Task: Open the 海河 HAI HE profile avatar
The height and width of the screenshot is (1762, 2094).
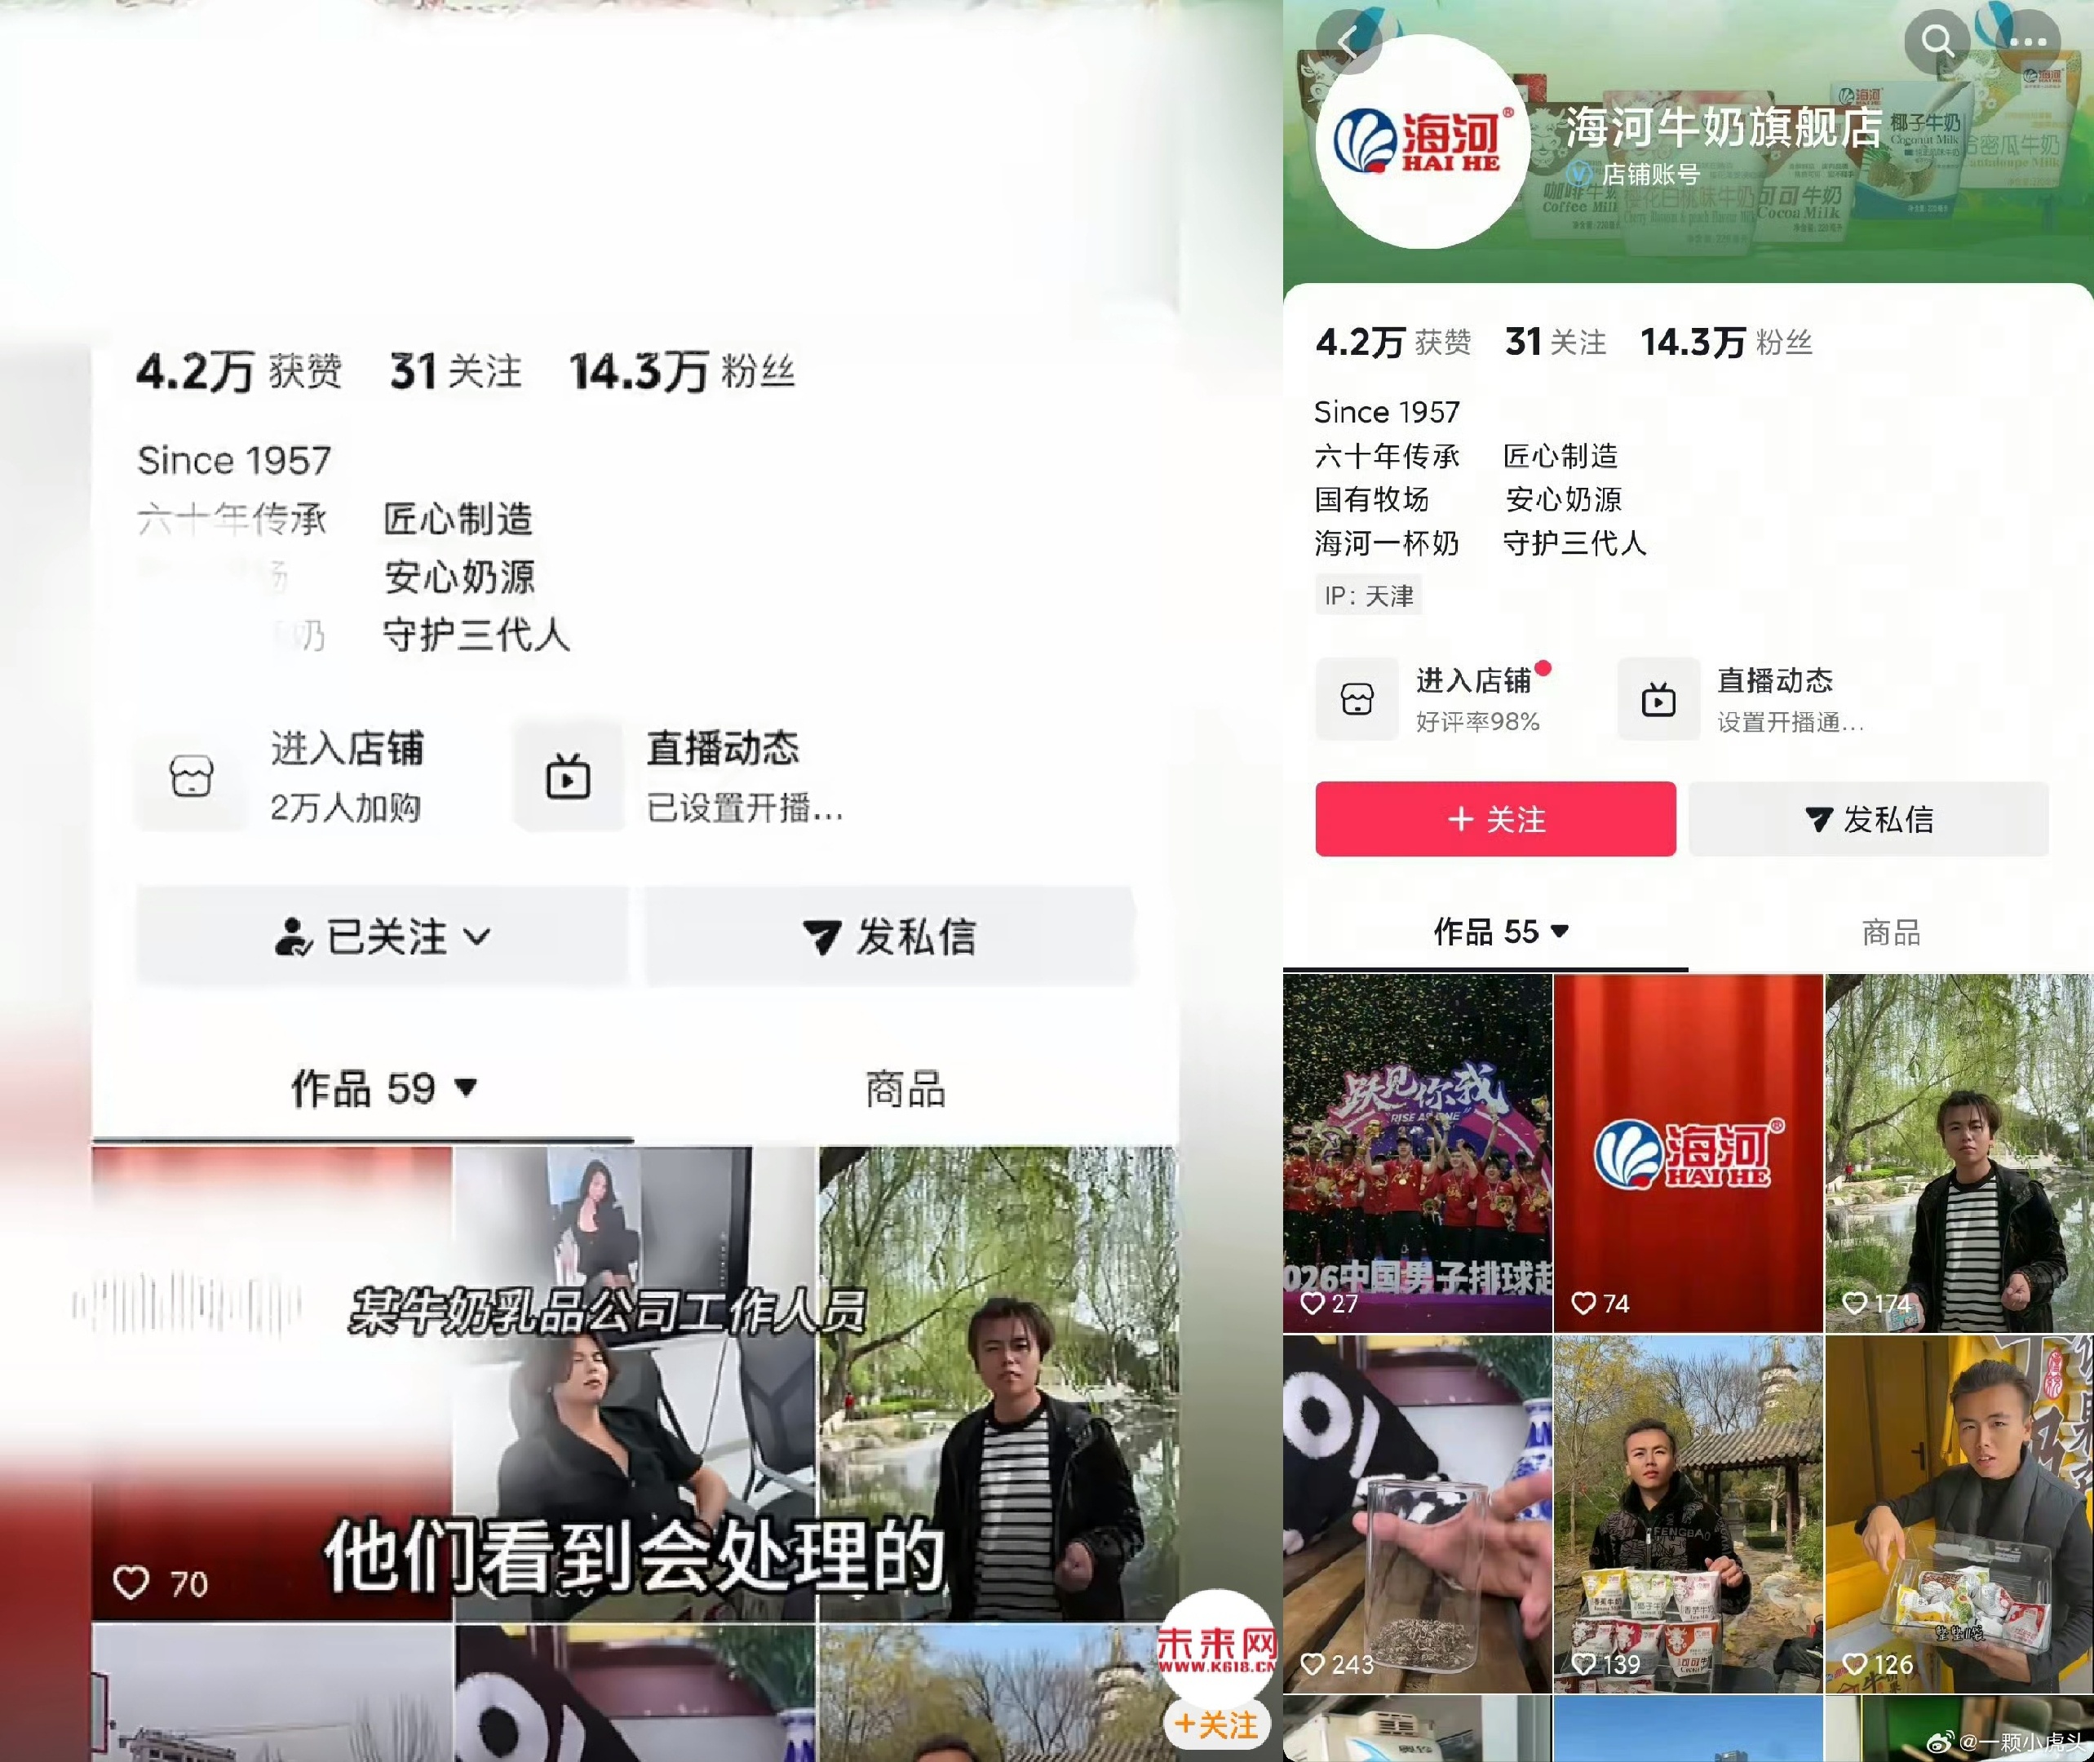Action: tap(1422, 143)
